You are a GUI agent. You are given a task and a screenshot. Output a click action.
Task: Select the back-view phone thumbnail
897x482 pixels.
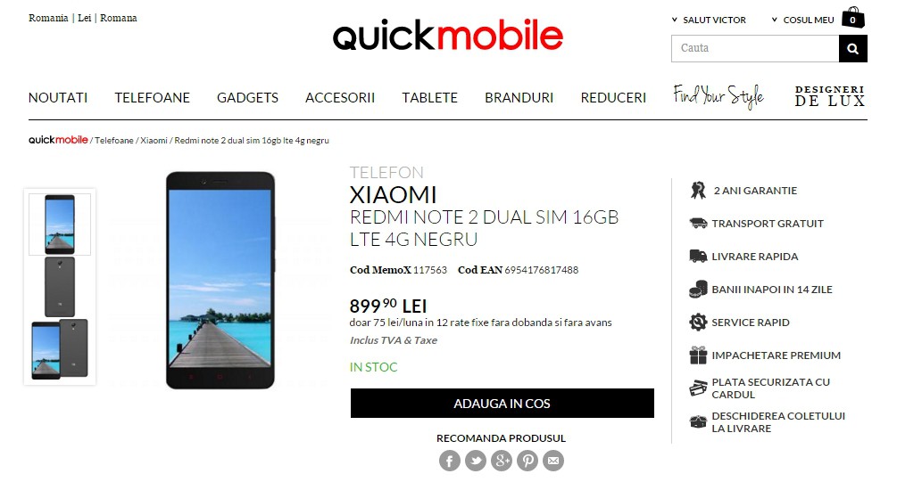pos(60,287)
